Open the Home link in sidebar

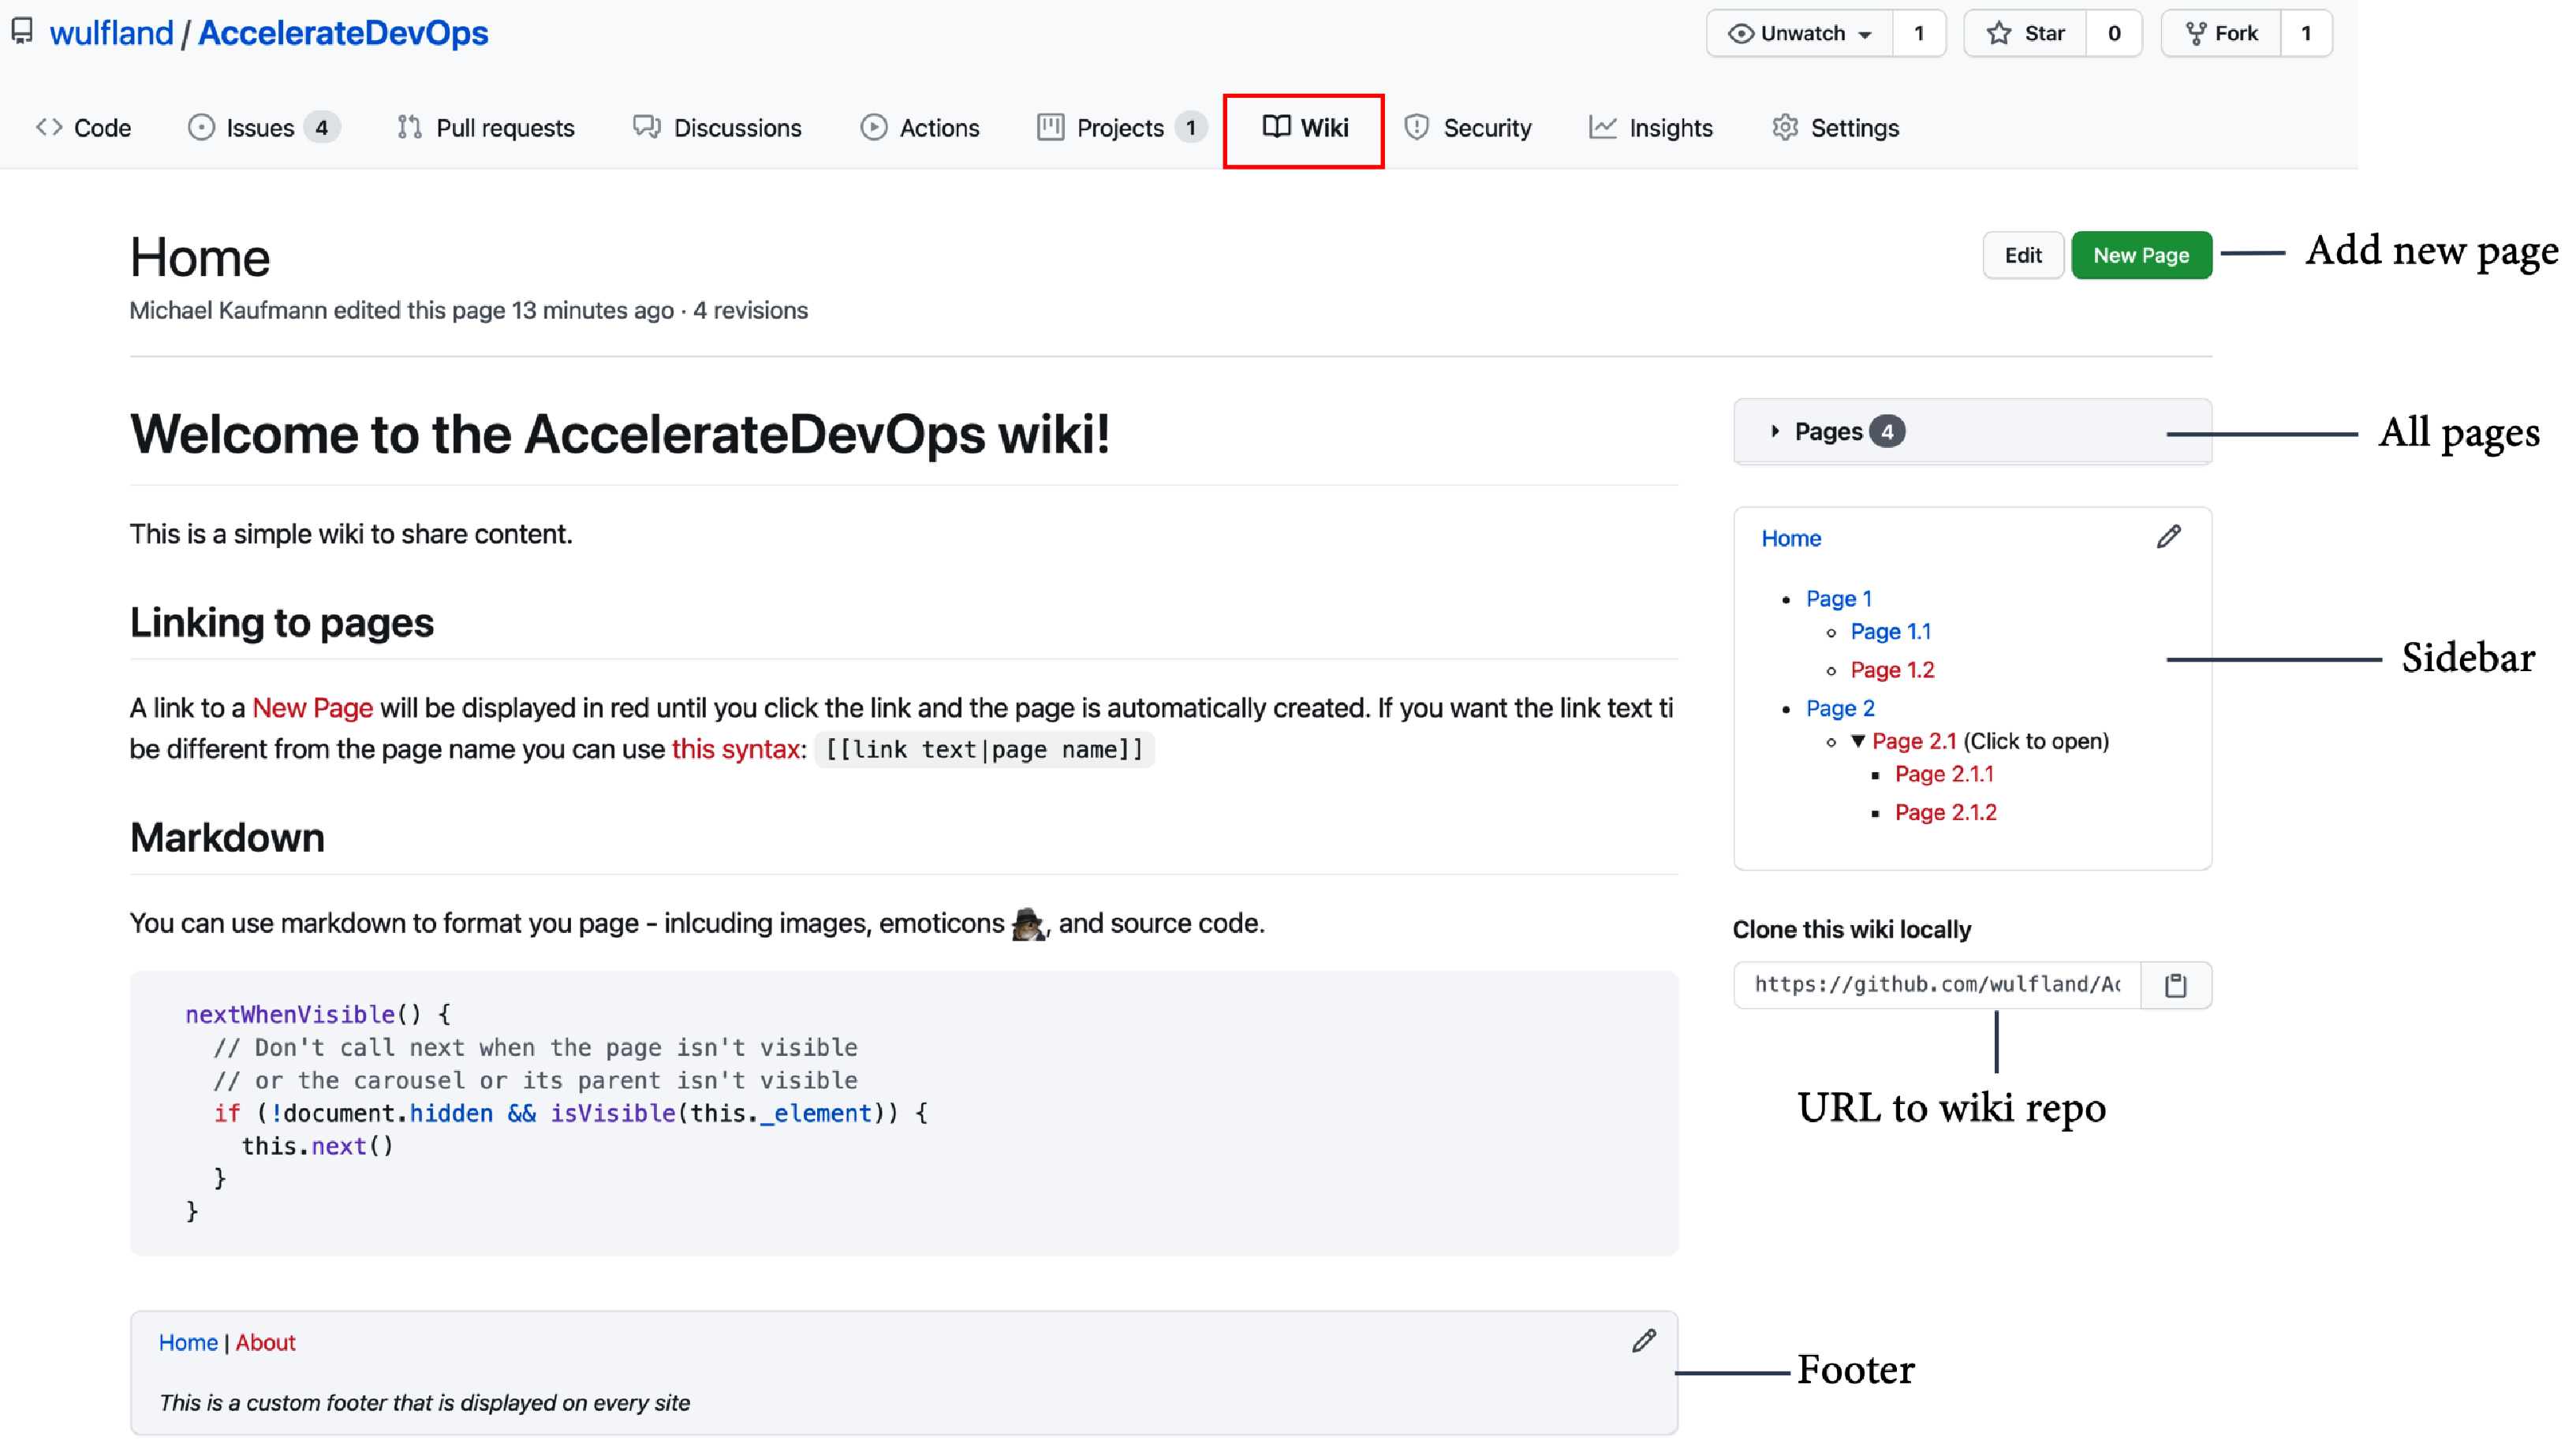1791,538
